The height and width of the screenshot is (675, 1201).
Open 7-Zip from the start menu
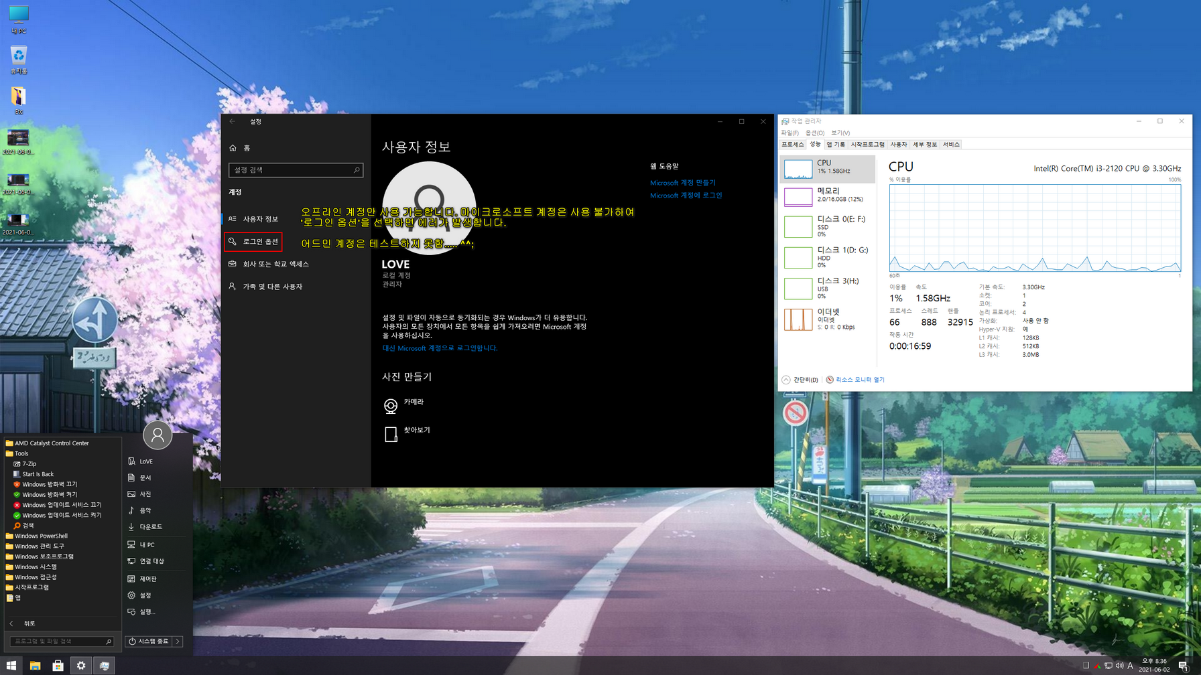[25, 463]
